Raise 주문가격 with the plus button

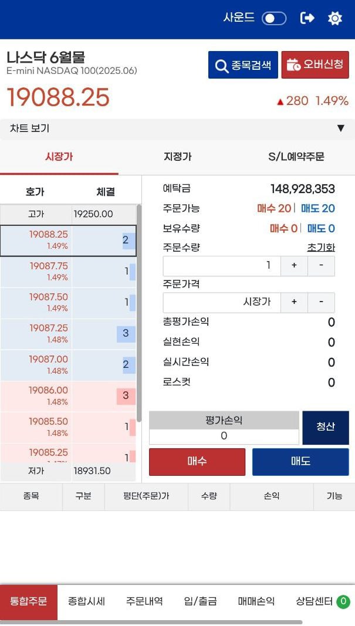(294, 302)
